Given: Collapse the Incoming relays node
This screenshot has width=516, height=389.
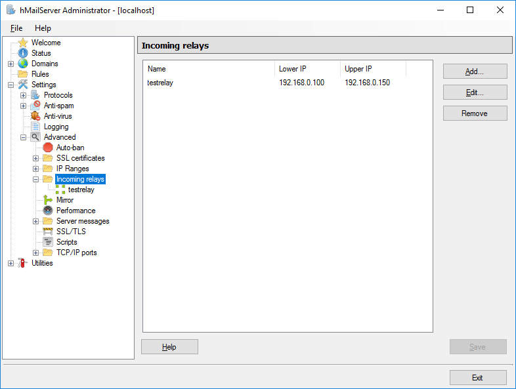Looking at the screenshot, I should [x=35, y=180].
